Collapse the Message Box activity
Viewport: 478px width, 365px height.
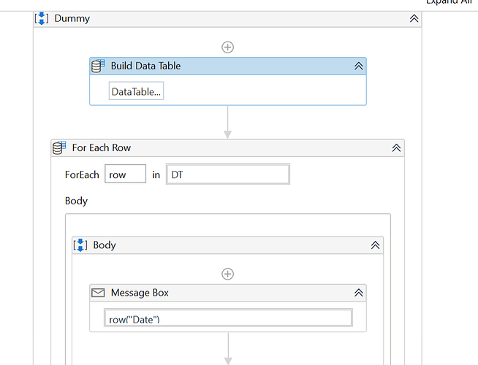click(359, 293)
